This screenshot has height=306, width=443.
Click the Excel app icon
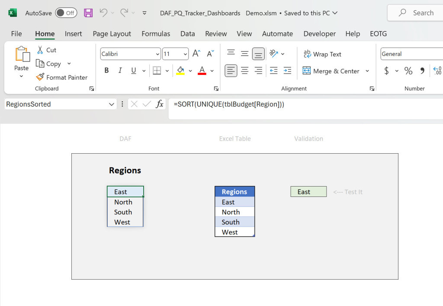(13, 13)
